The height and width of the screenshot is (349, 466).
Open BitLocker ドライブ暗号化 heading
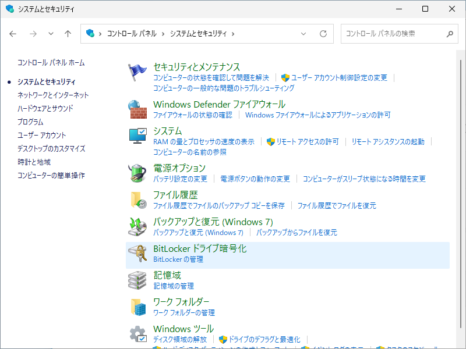tap(200, 248)
